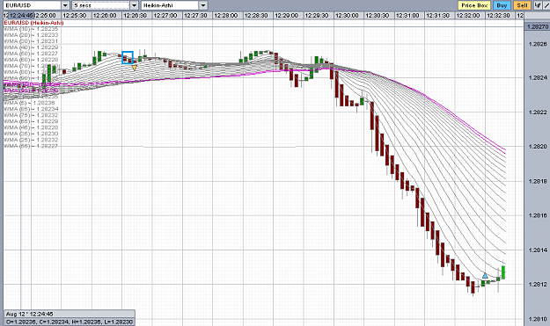Click the 12:32:30 time axis label

point(498,16)
